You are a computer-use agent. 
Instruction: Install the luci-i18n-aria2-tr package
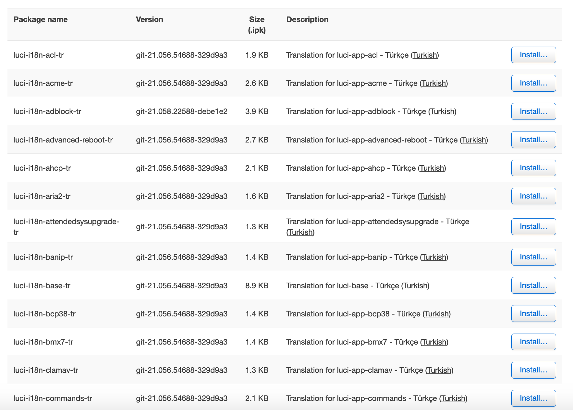tap(533, 196)
